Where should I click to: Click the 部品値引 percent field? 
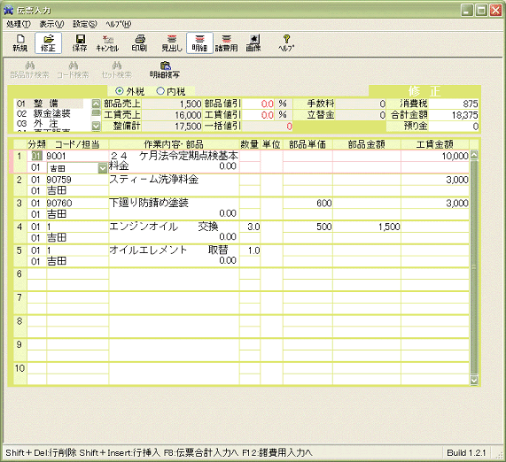click(258, 104)
